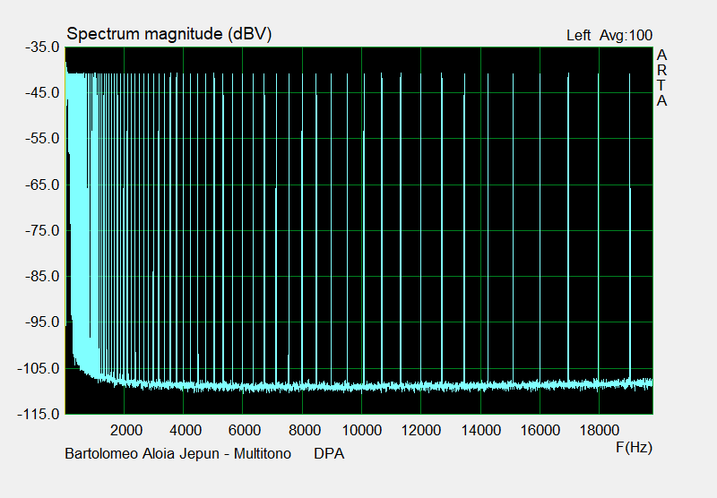Click the 'Spectrum magnitude (dBV)' title
The image size is (717, 498).
pyautogui.click(x=169, y=34)
